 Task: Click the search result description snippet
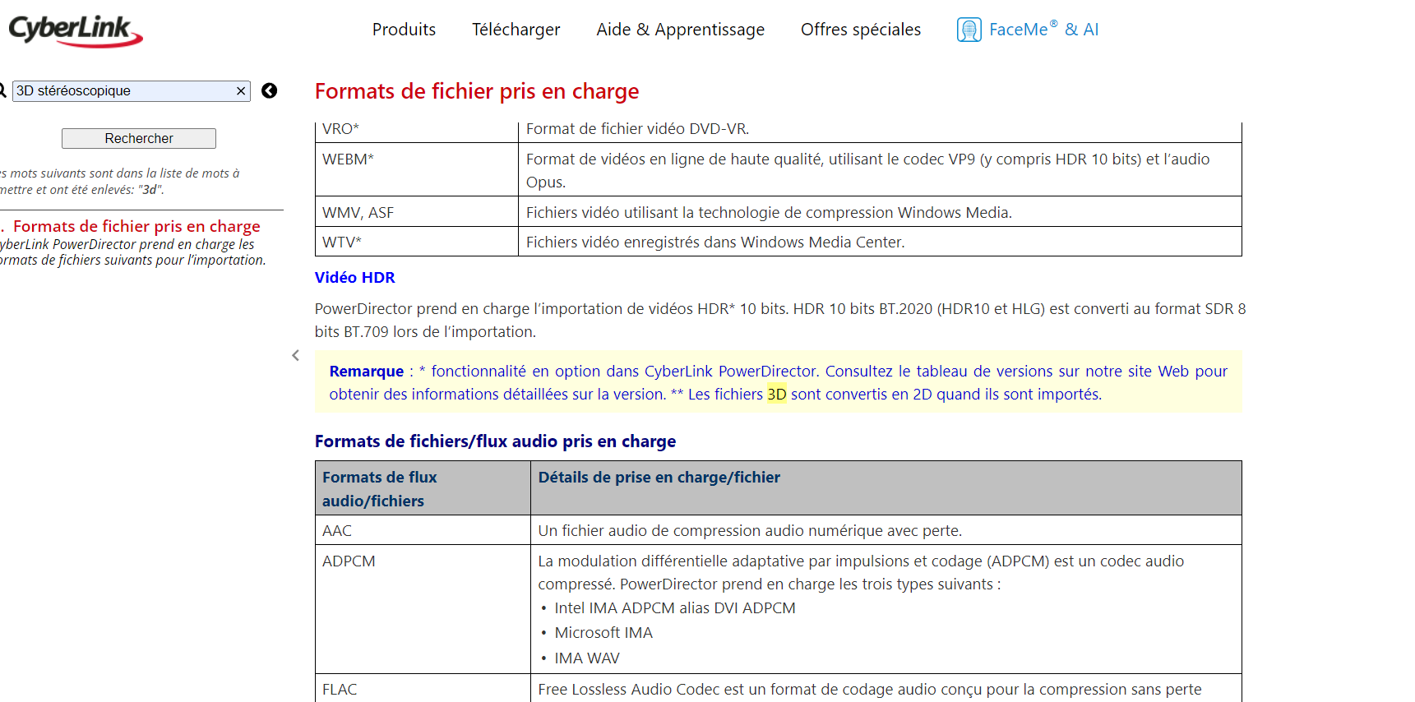132,252
